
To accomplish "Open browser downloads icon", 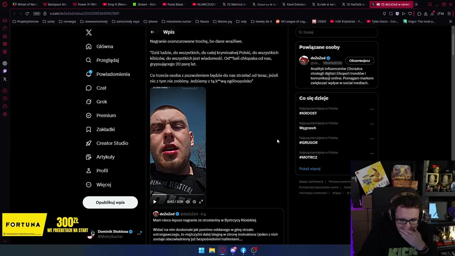I will click(432, 14).
